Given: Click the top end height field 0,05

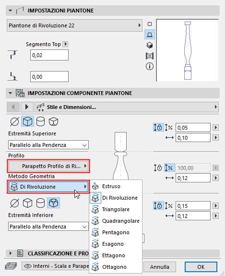Looking at the screenshot, I should point(193,127).
